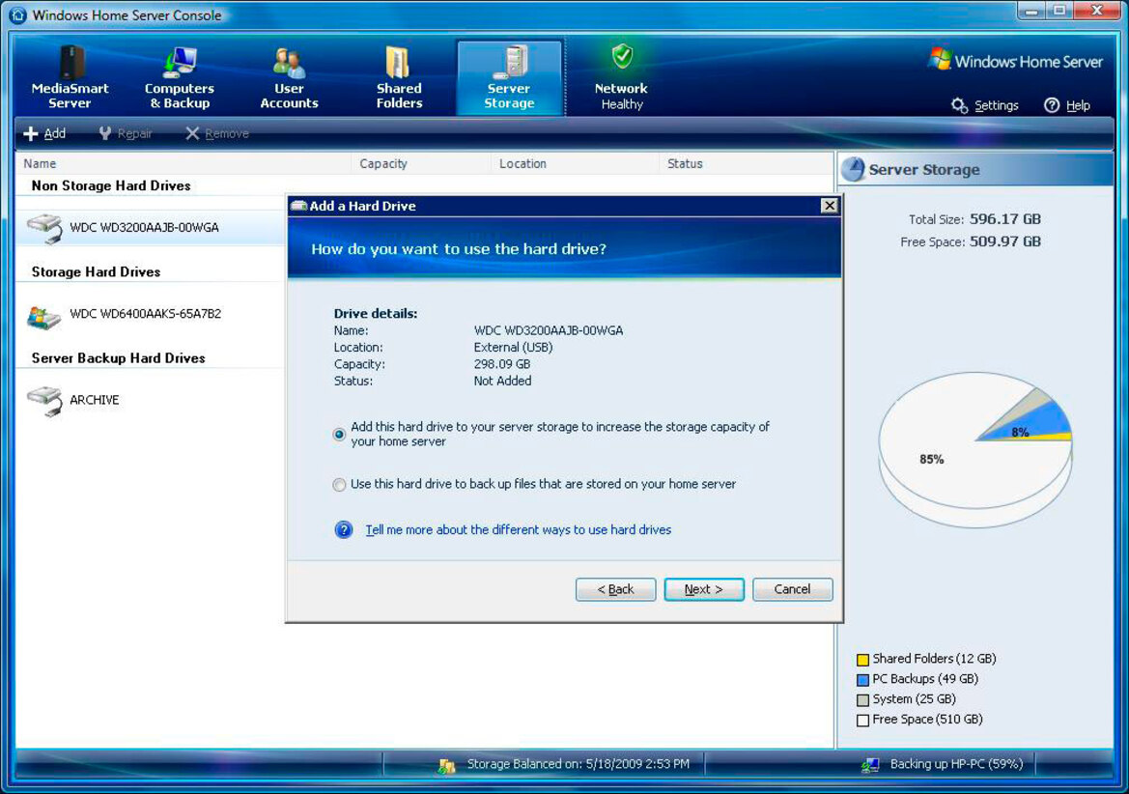This screenshot has width=1129, height=794.
Task: Open the User Accounts tab
Action: click(289, 77)
